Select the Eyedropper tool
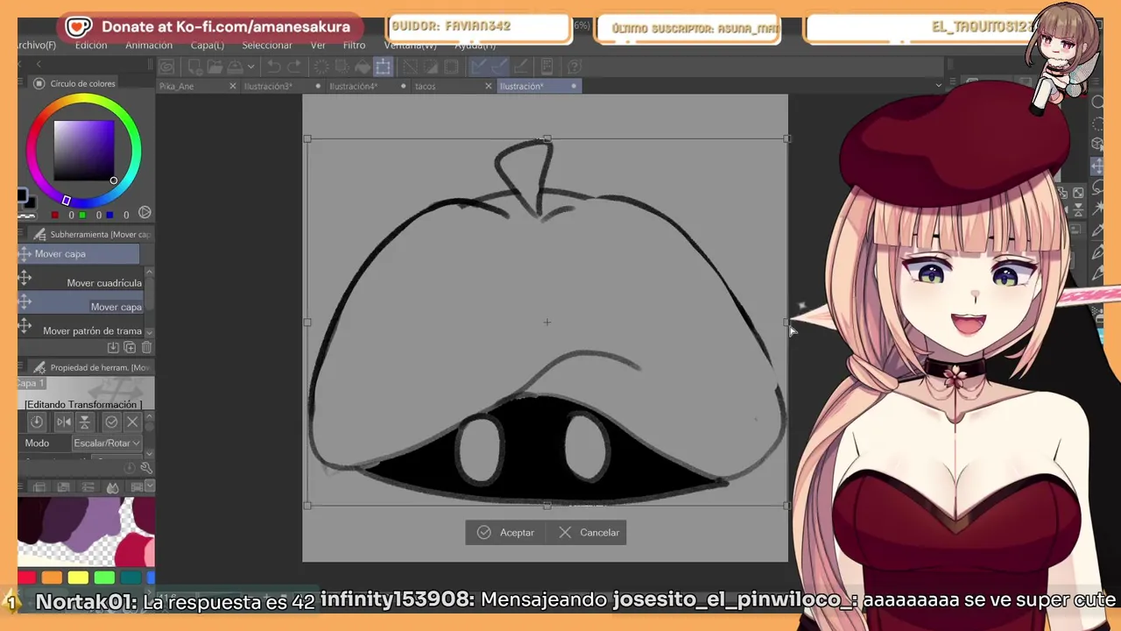This screenshot has width=1121, height=631. tap(1097, 230)
